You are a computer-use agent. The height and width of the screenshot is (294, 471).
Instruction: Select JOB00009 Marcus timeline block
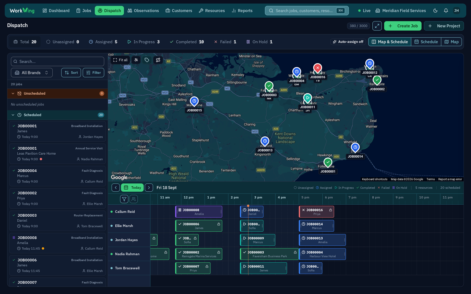(258, 240)
